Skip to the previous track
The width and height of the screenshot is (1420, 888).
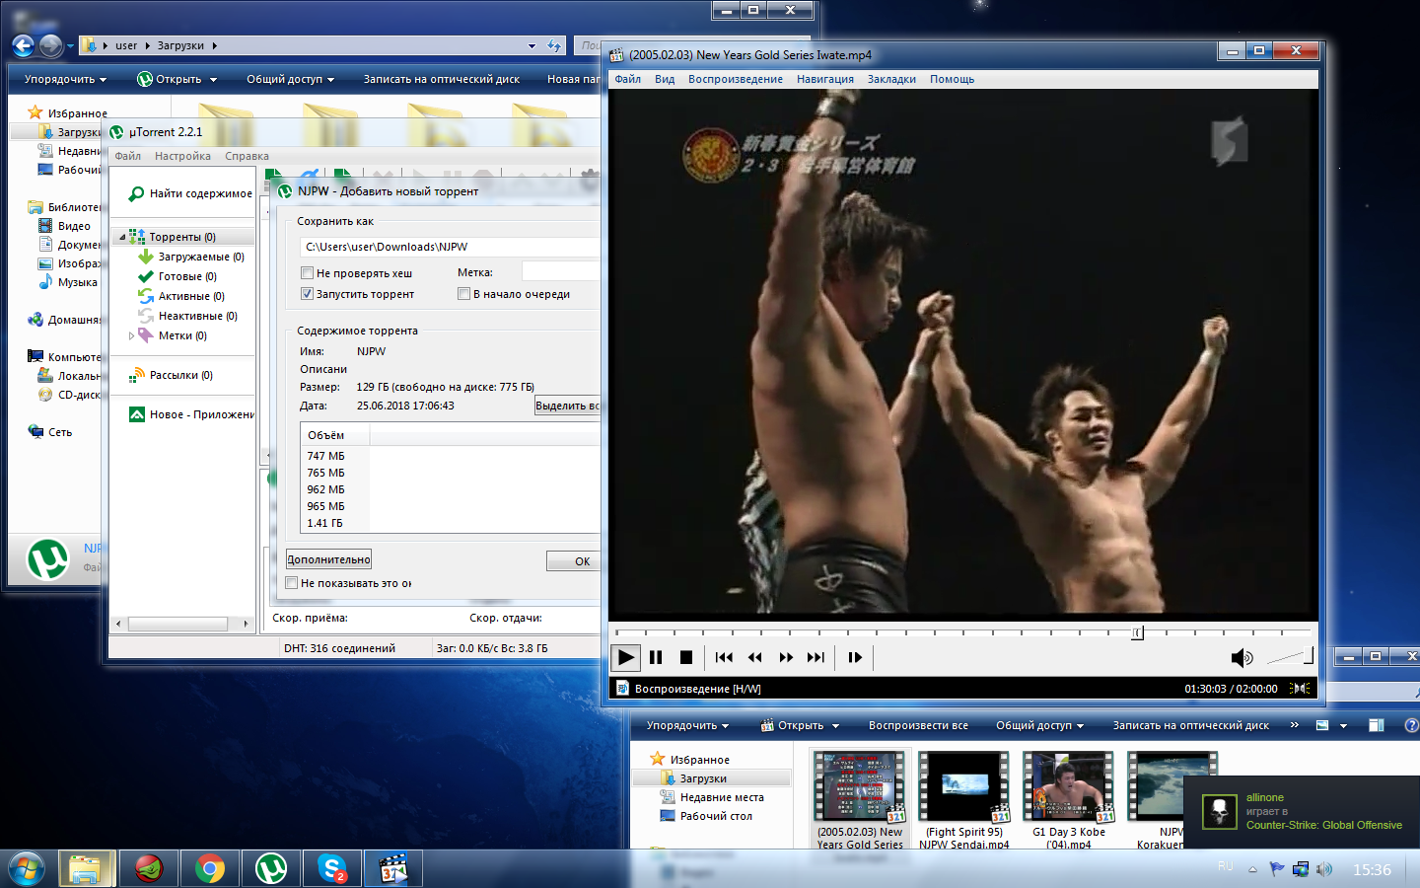(724, 657)
